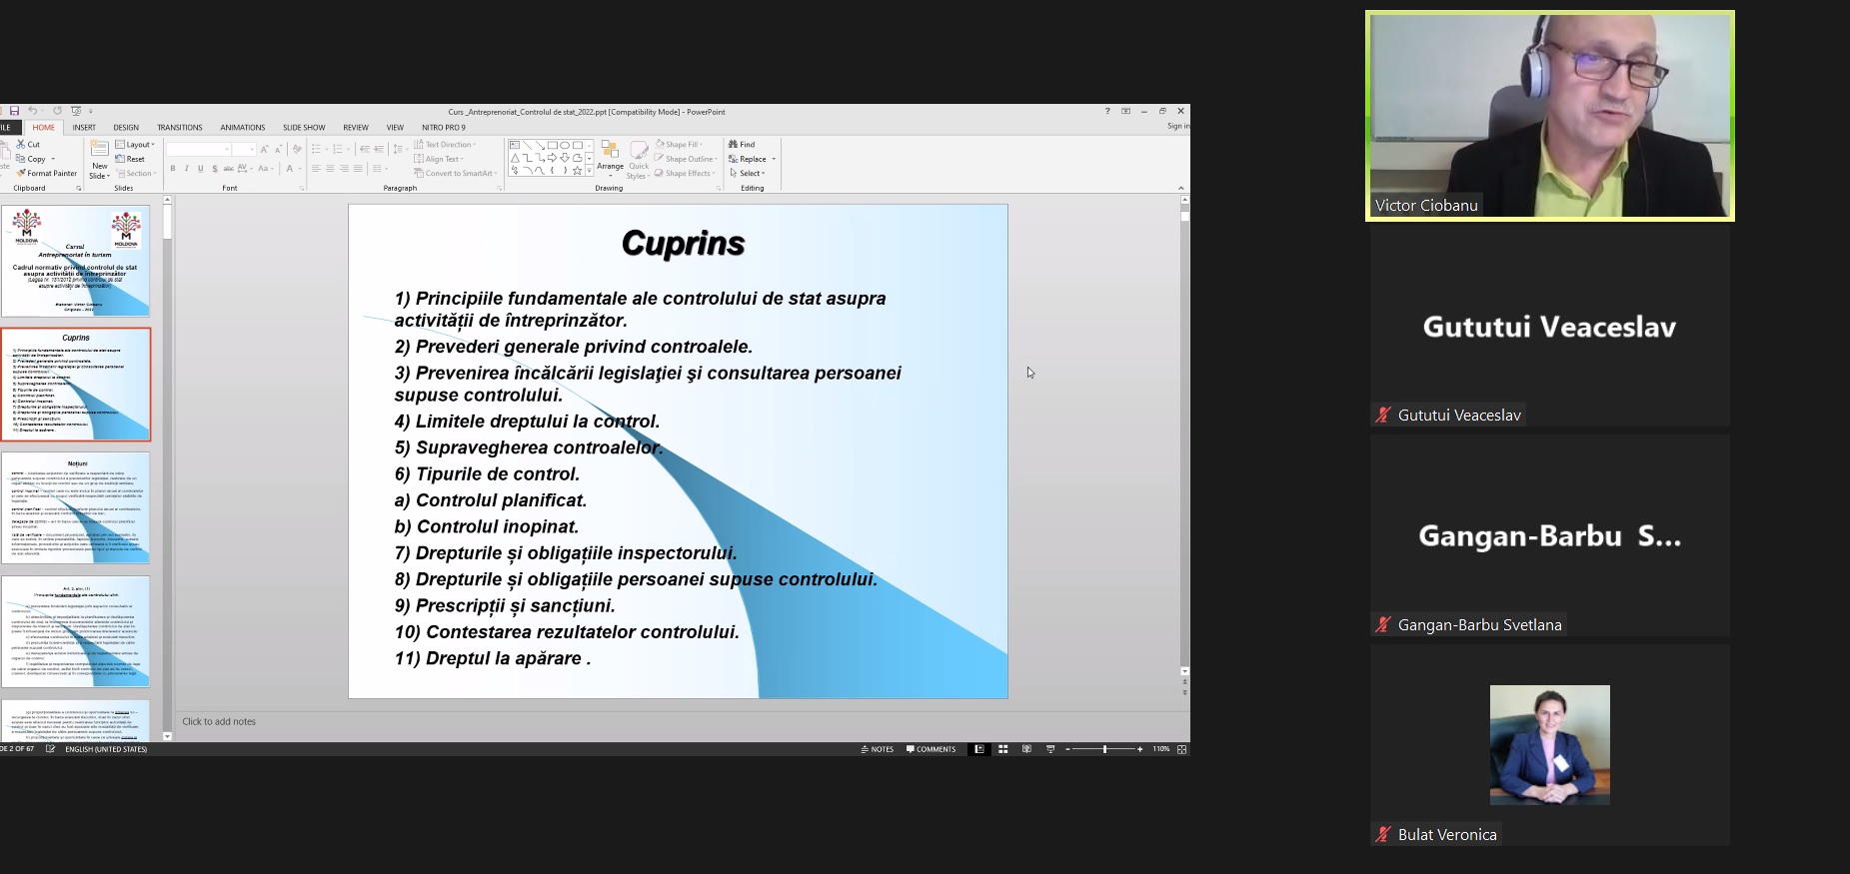Open the Select dropdown in Editing group
Image resolution: width=1850 pixels, height=874 pixels.
click(x=748, y=173)
